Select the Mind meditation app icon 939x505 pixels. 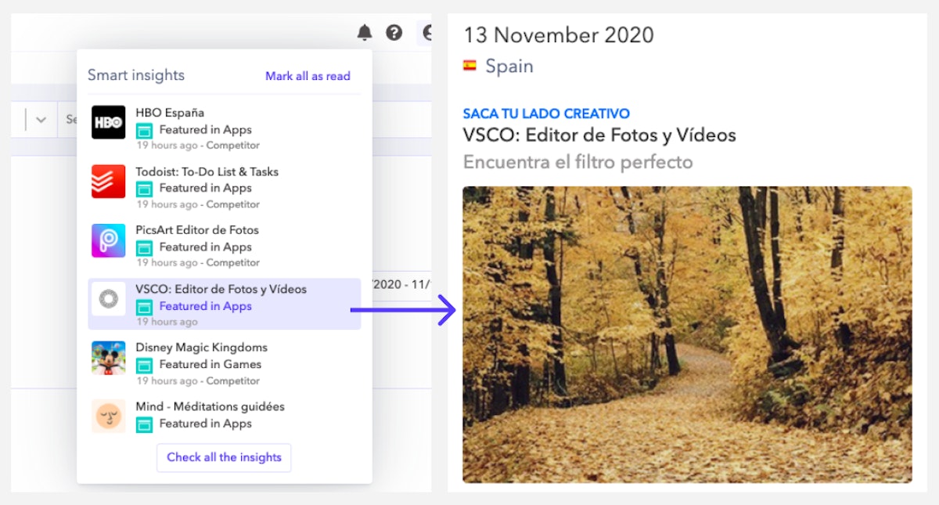pyautogui.click(x=108, y=416)
